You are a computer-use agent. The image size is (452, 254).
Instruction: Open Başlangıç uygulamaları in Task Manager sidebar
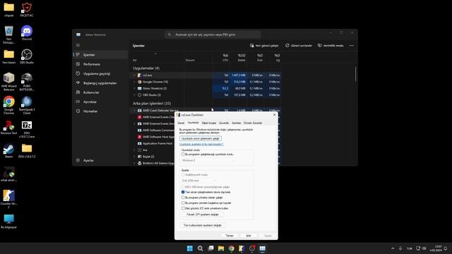(100, 83)
